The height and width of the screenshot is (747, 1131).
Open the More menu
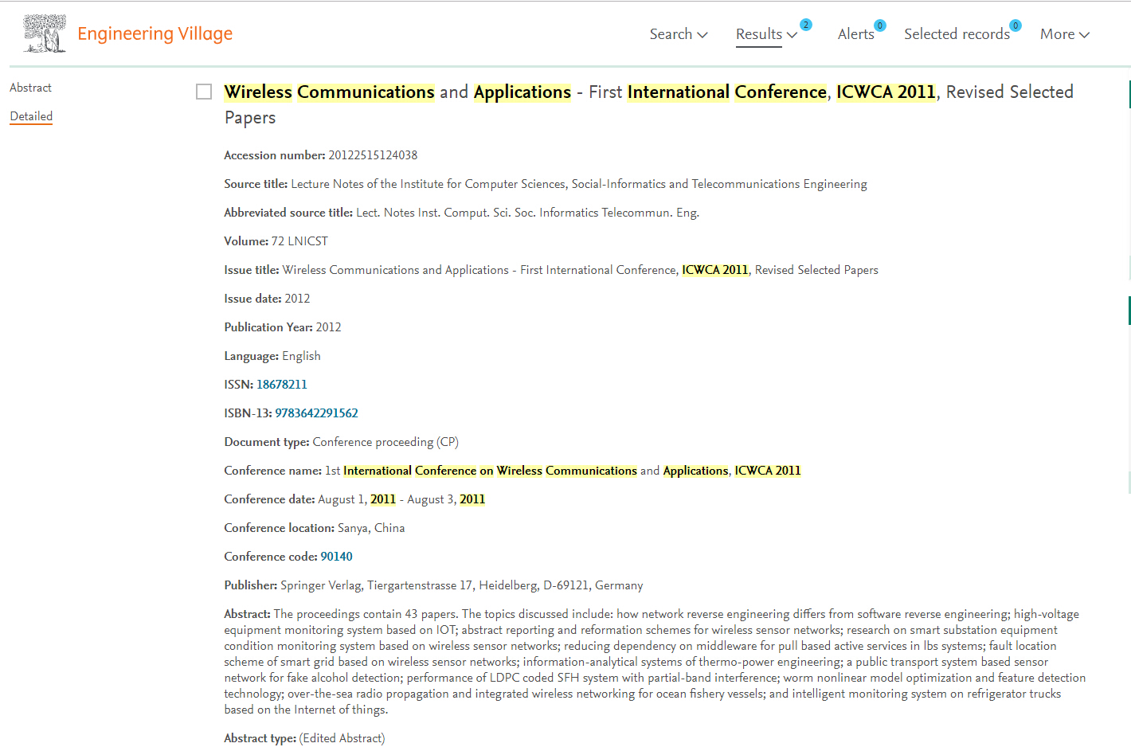pyautogui.click(x=1064, y=34)
